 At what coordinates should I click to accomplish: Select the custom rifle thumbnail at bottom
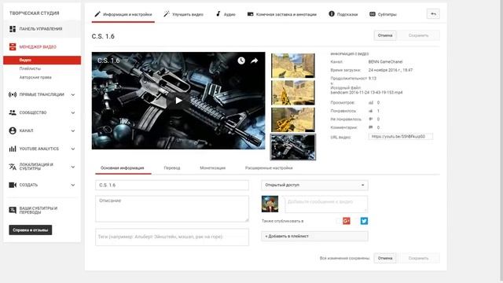pyautogui.click(x=293, y=147)
